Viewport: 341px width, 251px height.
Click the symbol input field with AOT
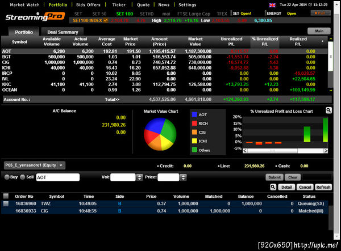coord(58,177)
